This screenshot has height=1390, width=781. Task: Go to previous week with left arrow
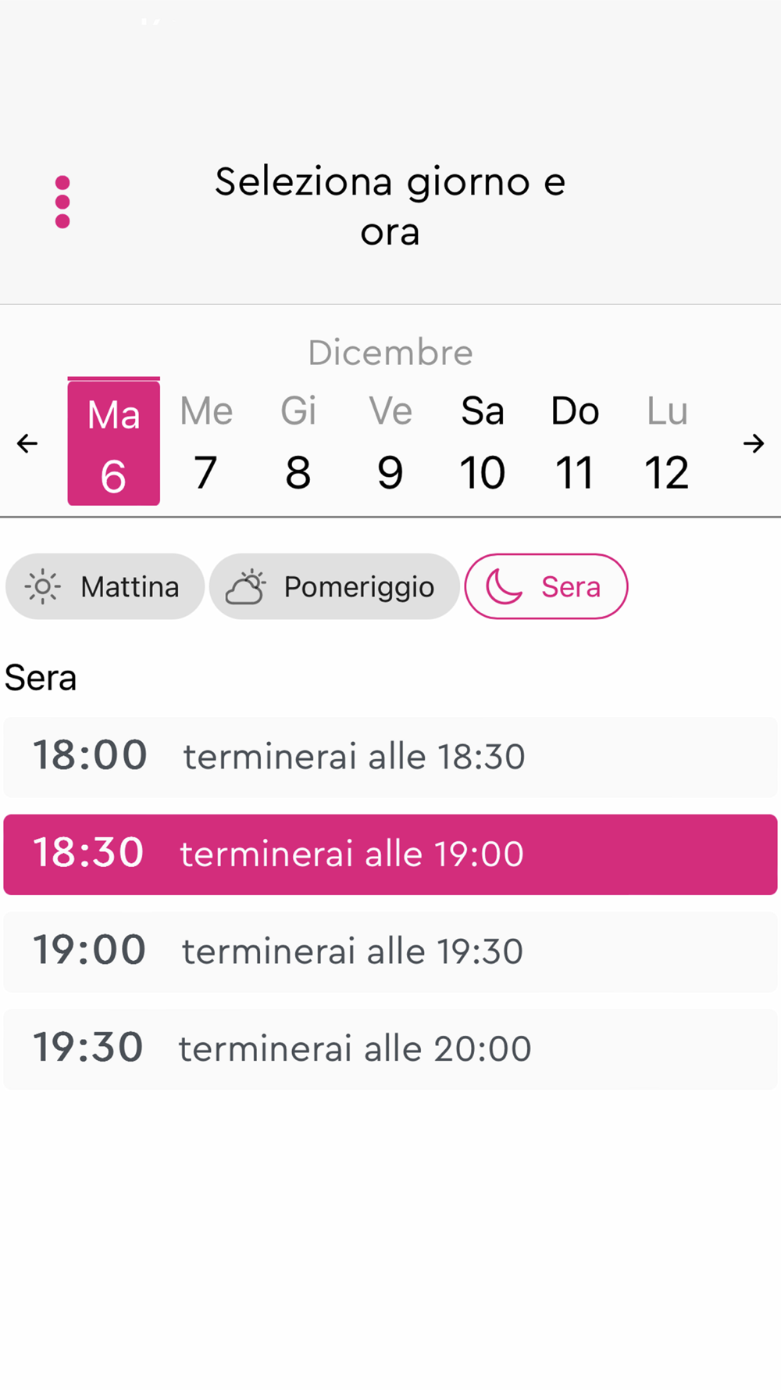coord(27,443)
